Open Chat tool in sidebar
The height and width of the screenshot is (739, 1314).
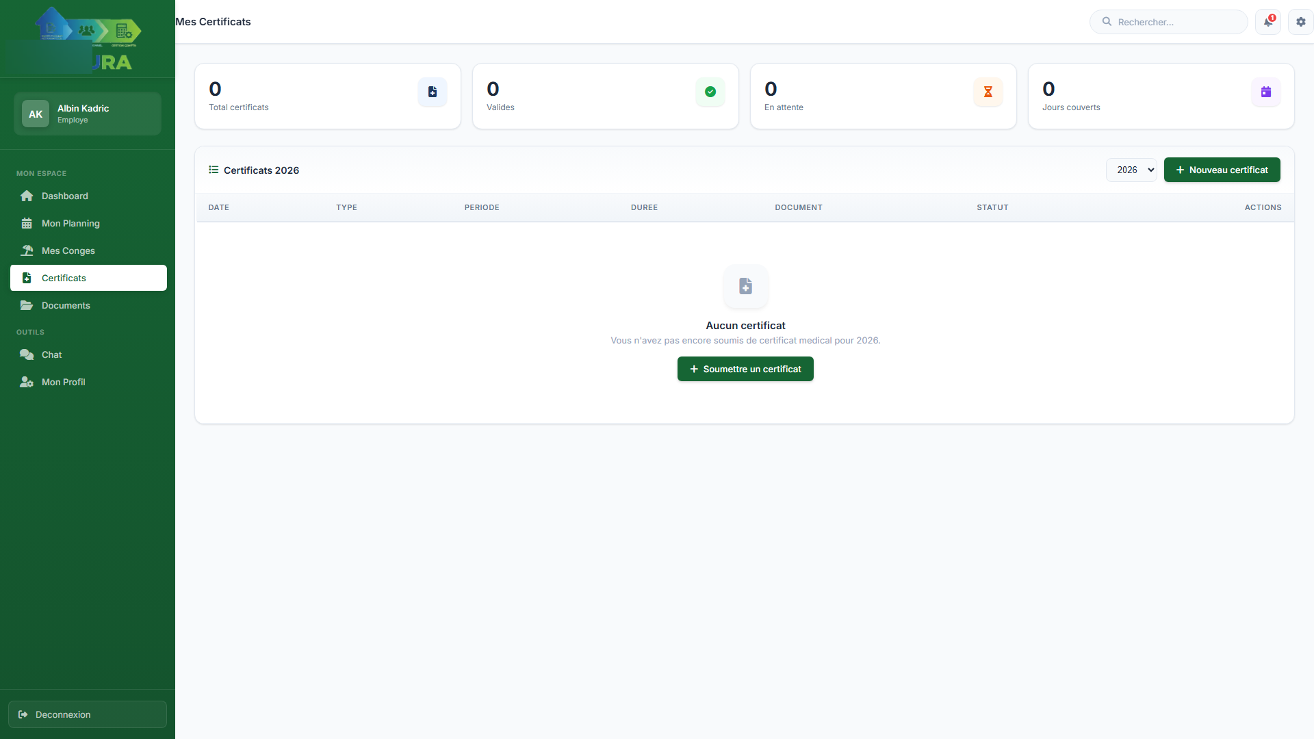coord(52,354)
